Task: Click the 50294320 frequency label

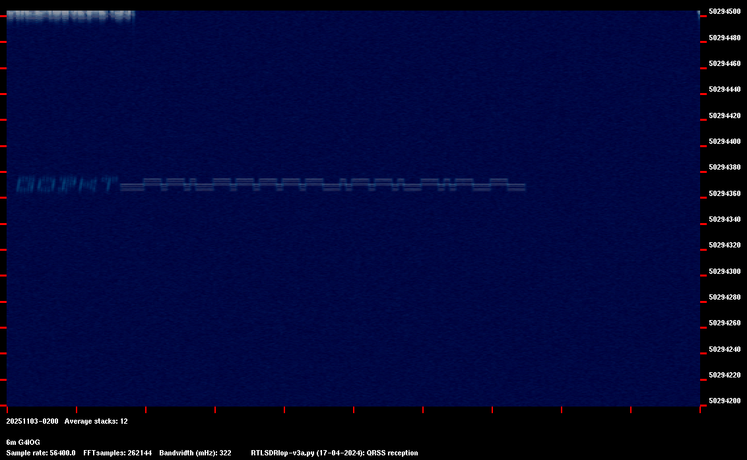Action: 725,245
